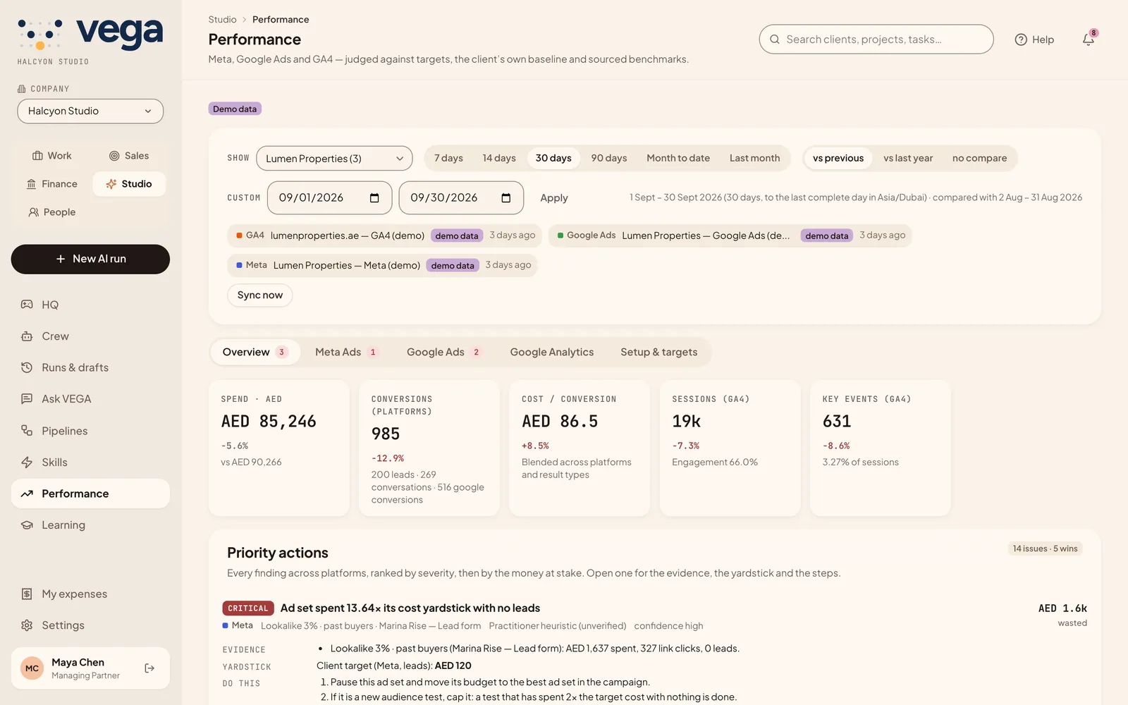Click the New AI run button
This screenshot has width=1128, height=705.
click(x=90, y=259)
